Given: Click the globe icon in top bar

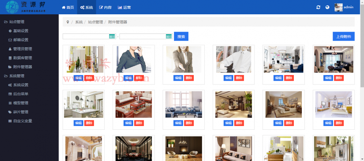Looking at the screenshot, I should 327,8.
